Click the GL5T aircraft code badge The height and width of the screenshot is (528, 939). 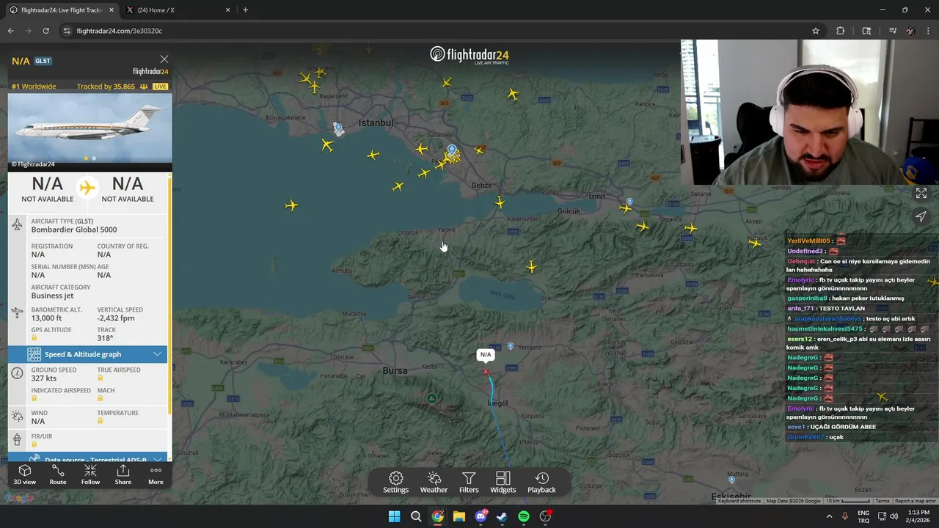[x=43, y=61]
